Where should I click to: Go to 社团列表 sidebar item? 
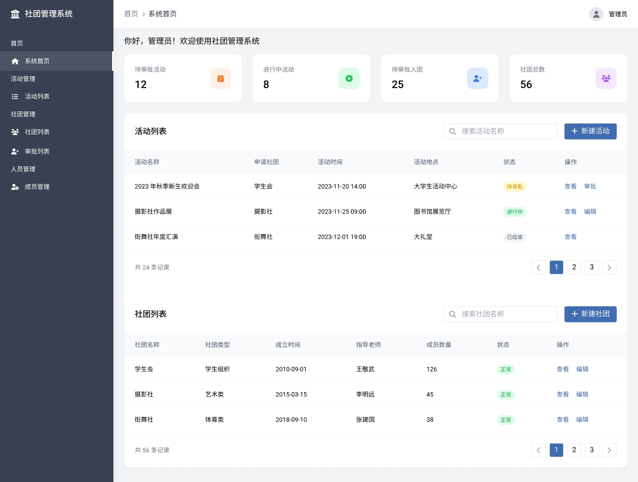(37, 132)
